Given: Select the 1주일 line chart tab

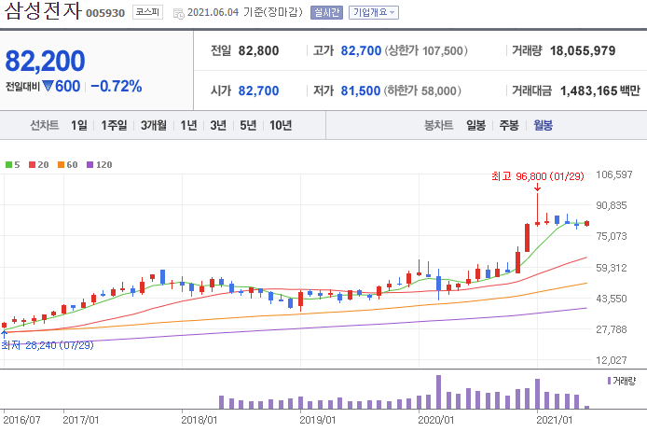Looking at the screenshot, I should [114, 125].
